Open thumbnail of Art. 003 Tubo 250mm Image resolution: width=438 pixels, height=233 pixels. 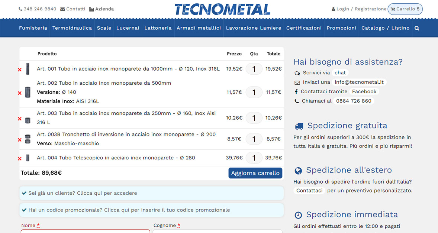click(x=28, y=120)
